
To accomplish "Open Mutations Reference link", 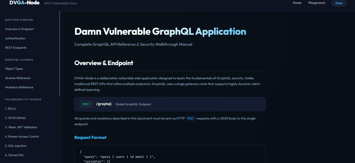I will coord(19,87).
